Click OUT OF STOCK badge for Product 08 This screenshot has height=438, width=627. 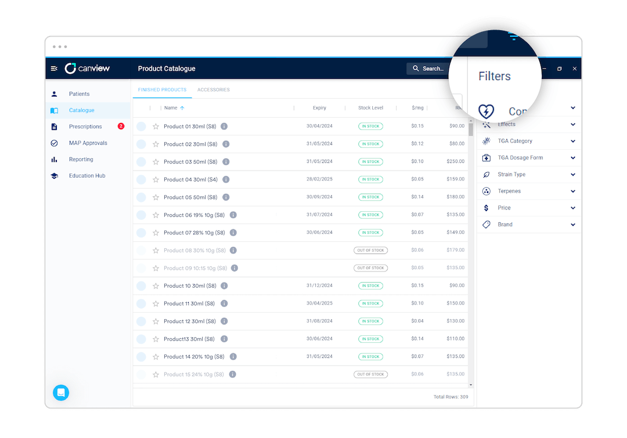point(370,251)
